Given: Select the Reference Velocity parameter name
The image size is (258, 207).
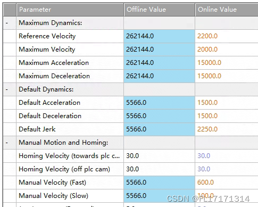Looking at the screenshot, I should point(47,36).
